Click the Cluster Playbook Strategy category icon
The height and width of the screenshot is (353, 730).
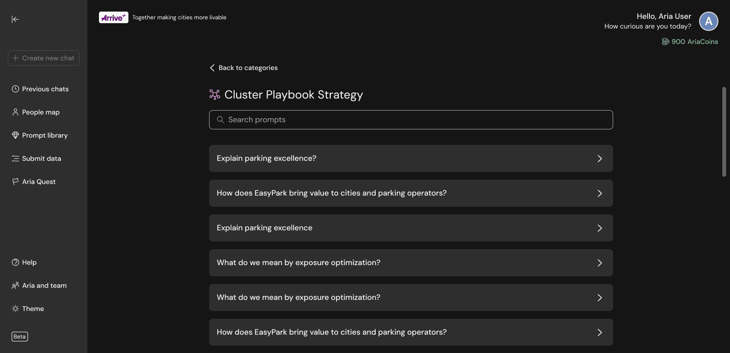coord(215,95)
